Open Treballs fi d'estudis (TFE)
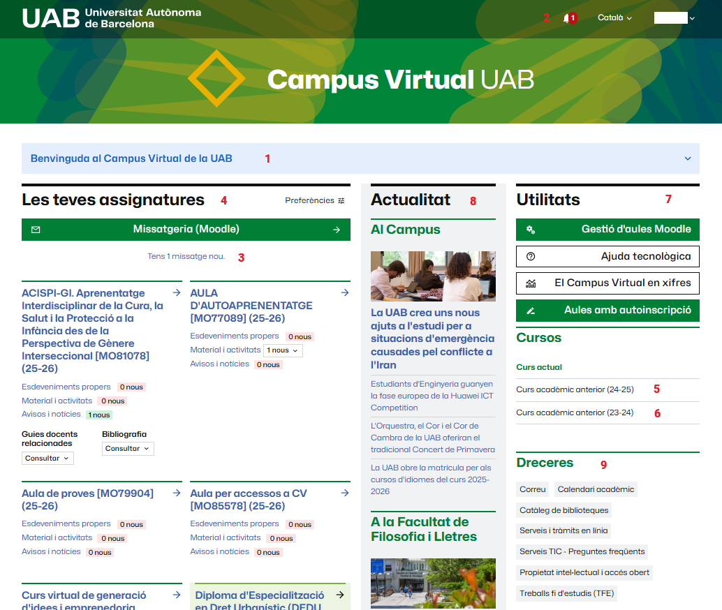The image size is (722, 610). coord(567,593)
